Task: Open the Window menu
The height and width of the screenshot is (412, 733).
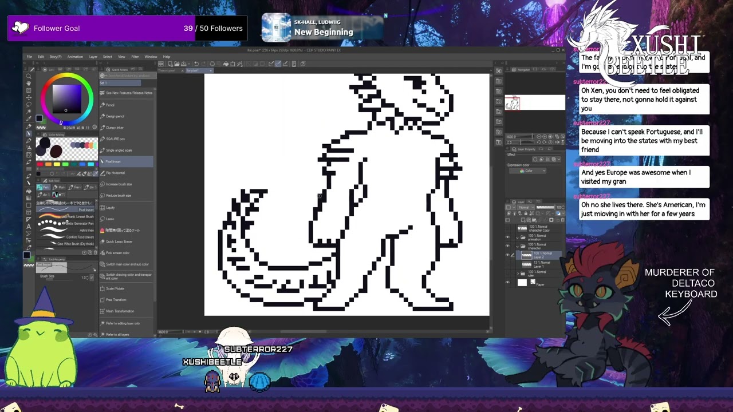Action: click(151, 57)
